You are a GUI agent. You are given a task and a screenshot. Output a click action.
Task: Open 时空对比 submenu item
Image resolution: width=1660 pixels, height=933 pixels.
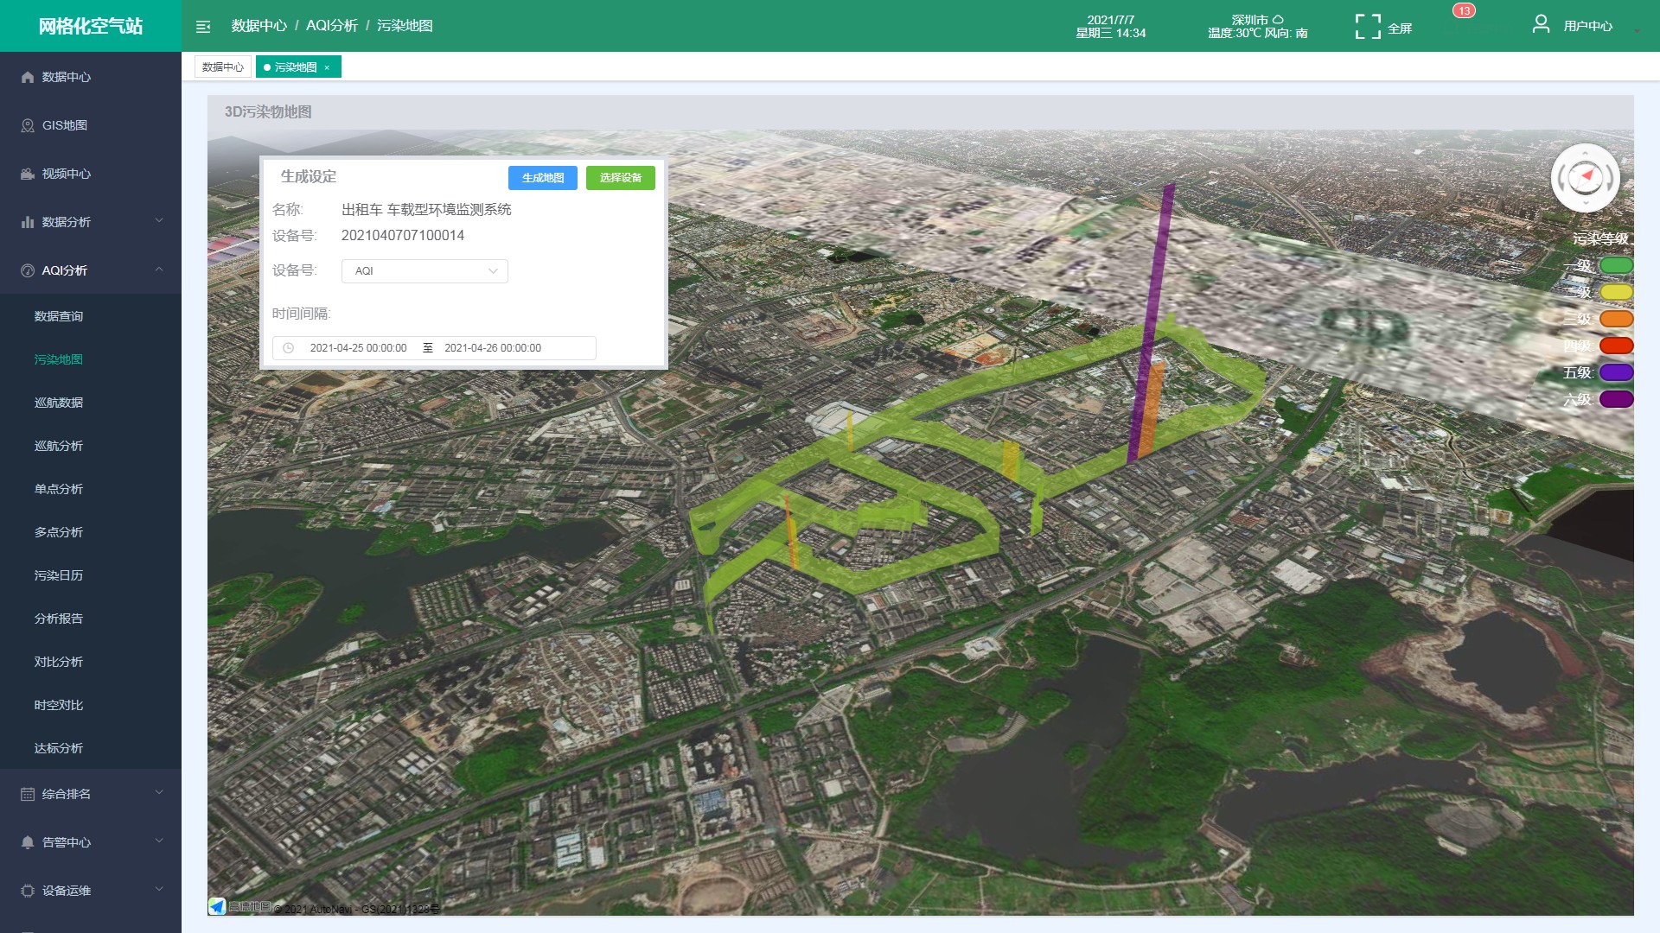[x=59, y=705]
